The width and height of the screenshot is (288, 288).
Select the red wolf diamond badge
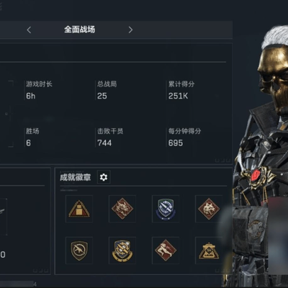coord(209,209)
